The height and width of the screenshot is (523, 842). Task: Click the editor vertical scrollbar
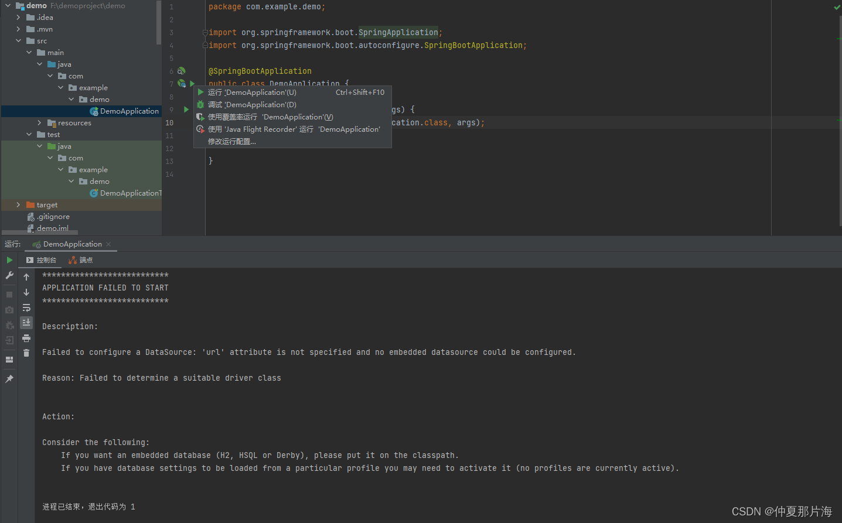pos(840,120)
